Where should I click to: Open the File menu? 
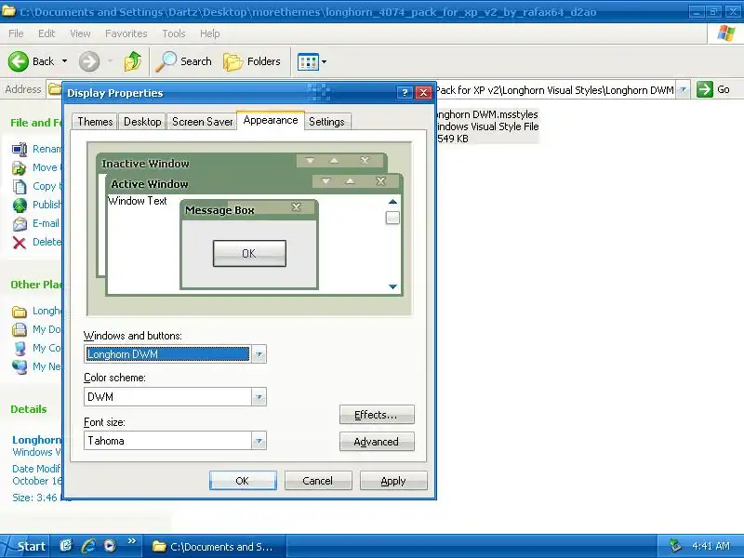16,33
